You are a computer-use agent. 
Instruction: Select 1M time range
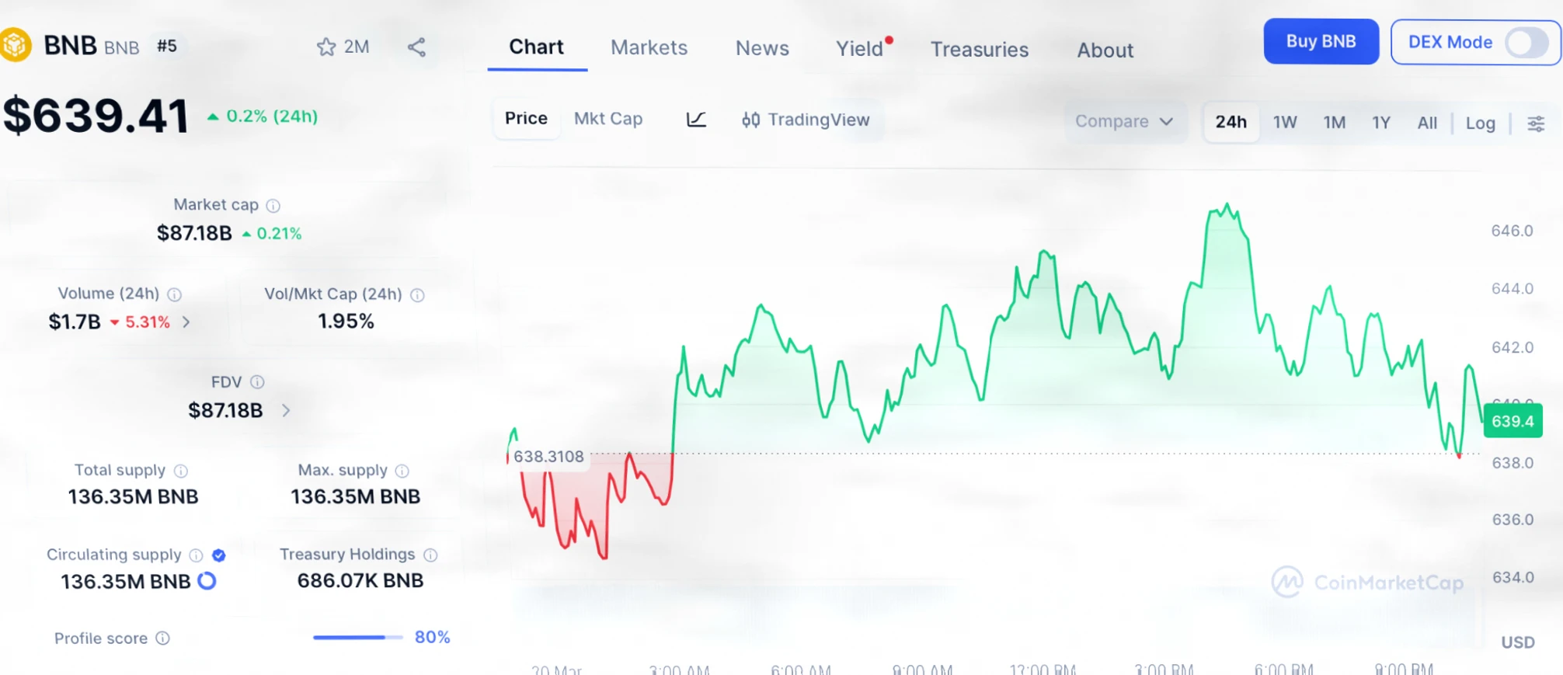pyautogui.click(x=1335, y=123)
